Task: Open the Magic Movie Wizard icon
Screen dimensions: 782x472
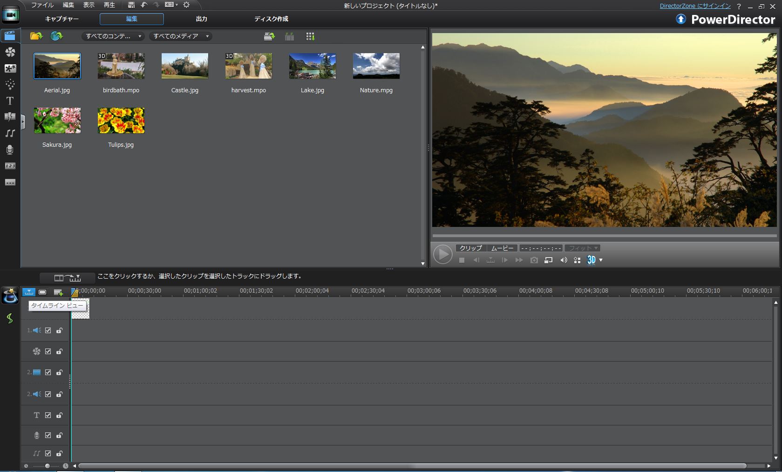Action: click(10, 295)
